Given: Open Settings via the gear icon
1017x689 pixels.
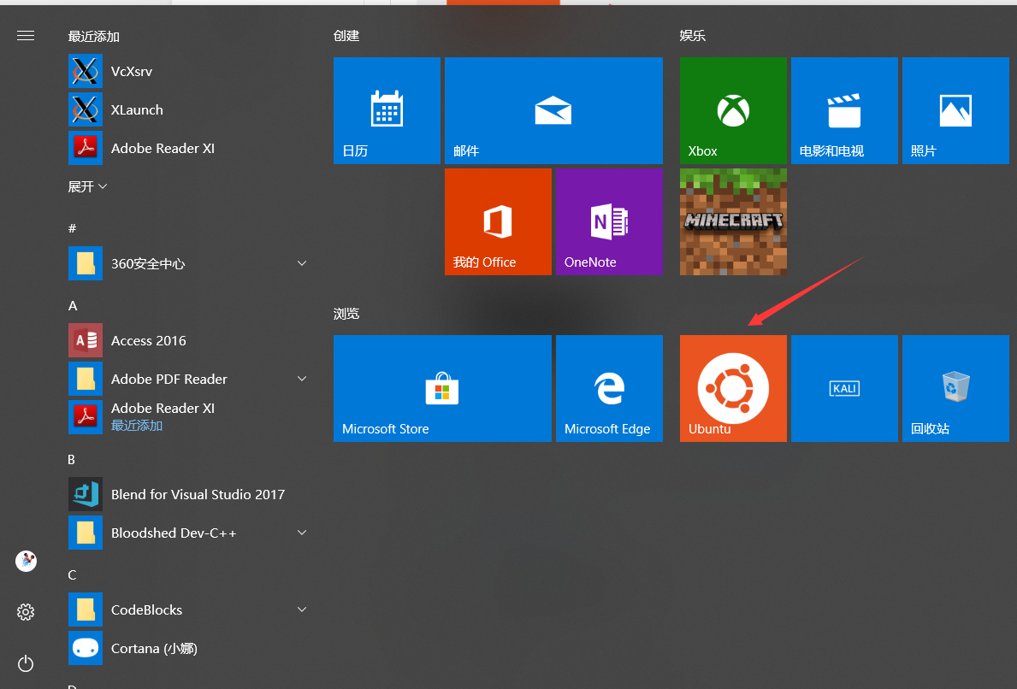Looking at the screenshot, I should 26,612.
